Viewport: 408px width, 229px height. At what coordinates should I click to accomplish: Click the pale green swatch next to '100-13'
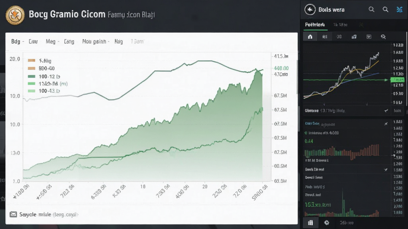31,91
